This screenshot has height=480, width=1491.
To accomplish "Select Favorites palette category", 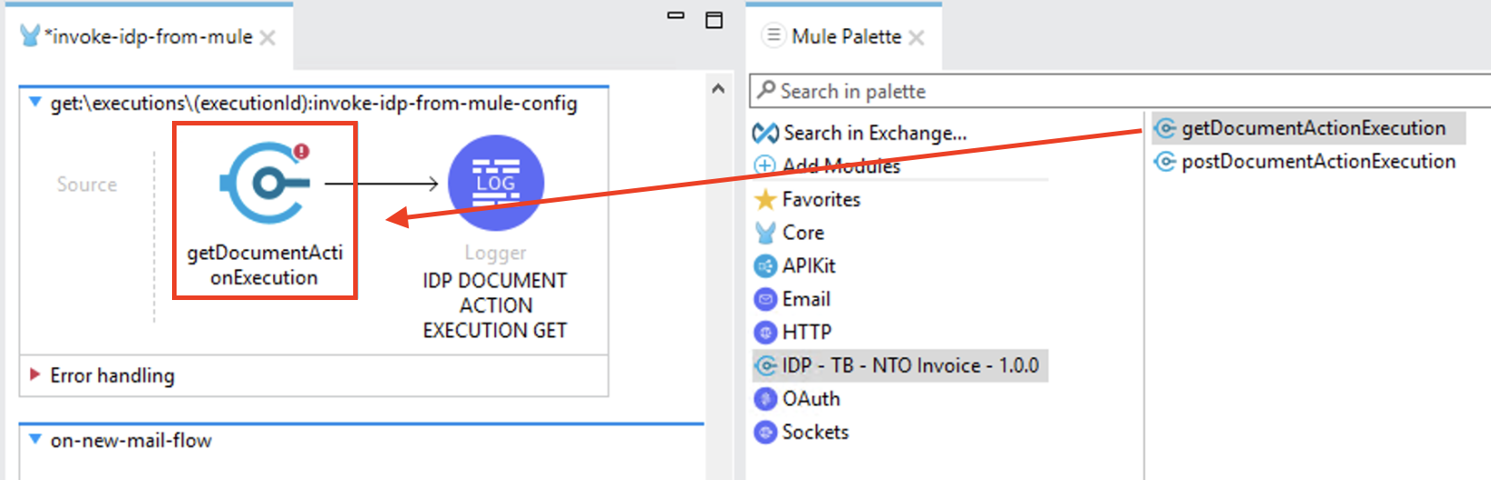I will click(821, 199).
